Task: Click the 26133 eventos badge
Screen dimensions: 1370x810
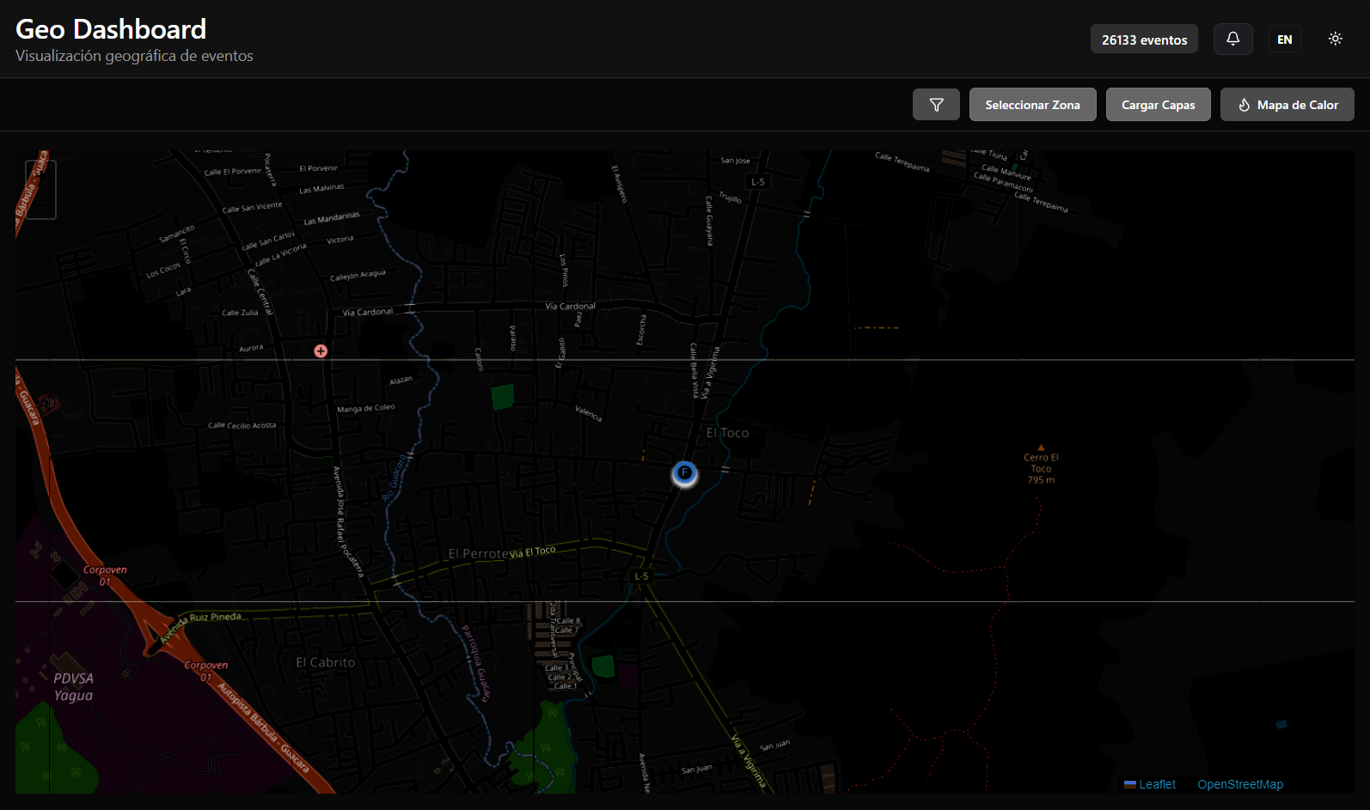Action: (x=1144, y=40)
